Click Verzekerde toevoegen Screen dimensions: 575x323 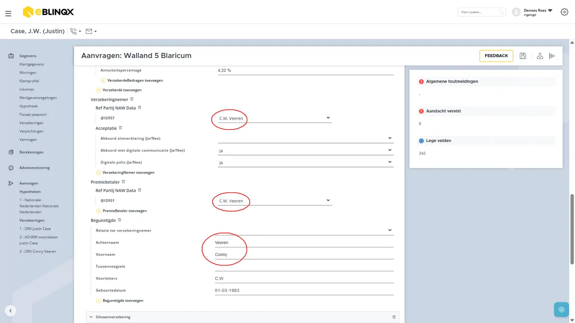click(122, 90)
